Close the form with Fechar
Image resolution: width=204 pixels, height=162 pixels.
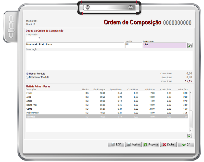[168, 144]
